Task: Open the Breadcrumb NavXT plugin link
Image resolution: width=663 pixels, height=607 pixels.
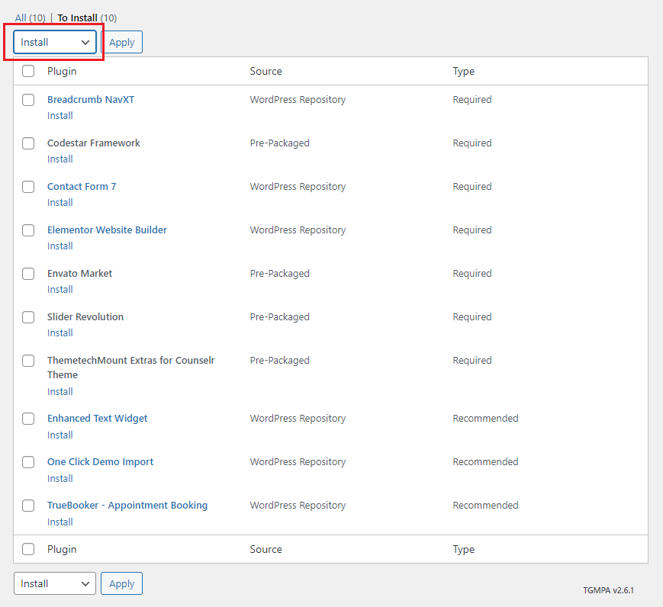Action: click(x=91, y=100)
